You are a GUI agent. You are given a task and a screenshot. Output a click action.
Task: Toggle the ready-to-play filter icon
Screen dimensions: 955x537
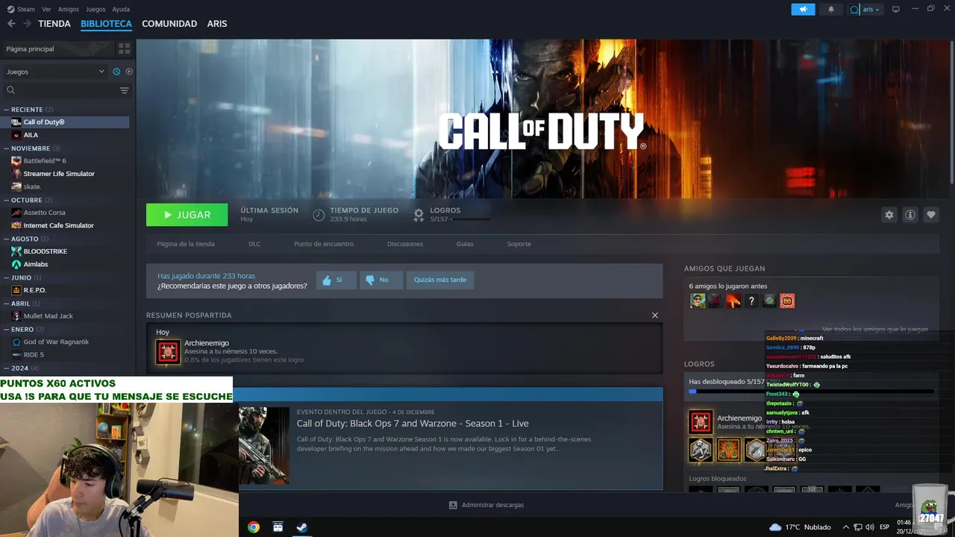tap(129, 72)
